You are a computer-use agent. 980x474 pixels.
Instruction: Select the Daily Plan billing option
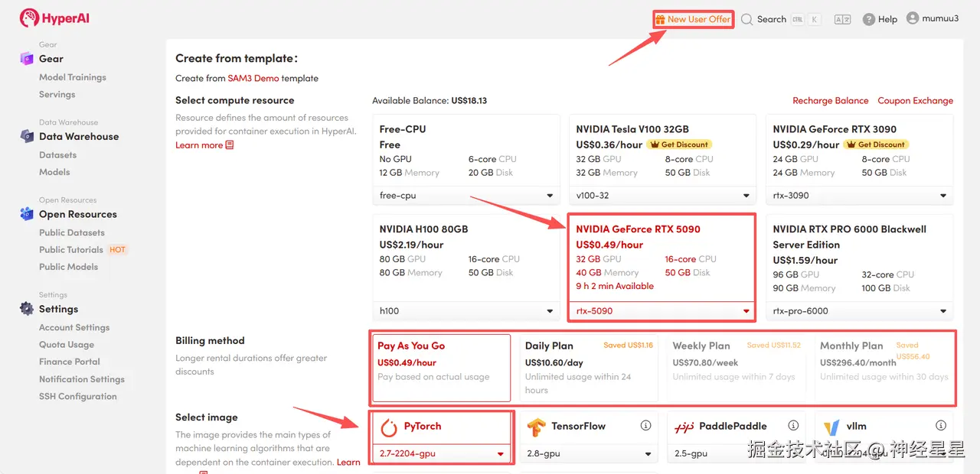click(x=588, y=367)
